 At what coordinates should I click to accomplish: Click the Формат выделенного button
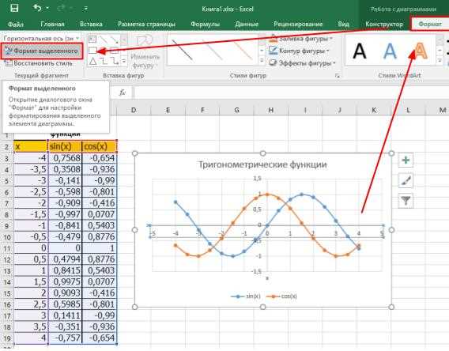(x=42, y=51)
